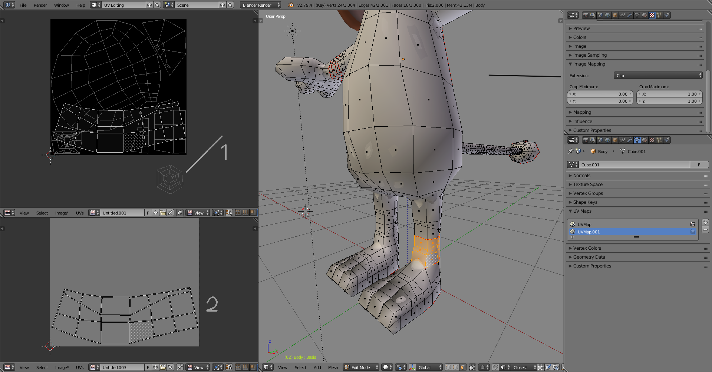Click Crop Minimum X value field

tap(600, 94)
